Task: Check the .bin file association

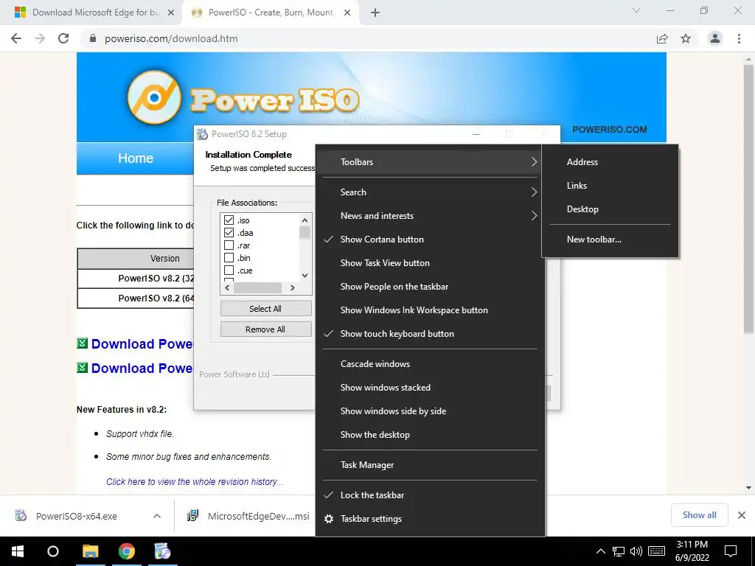Action: click(229, 257)
